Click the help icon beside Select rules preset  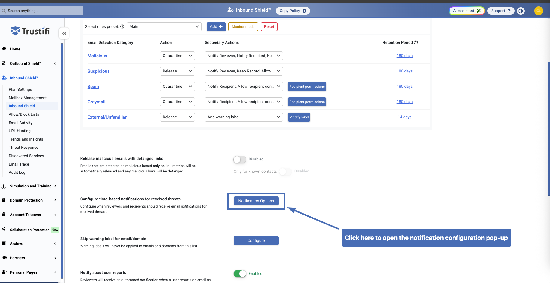pyautogui.click(x=122, y=26)
